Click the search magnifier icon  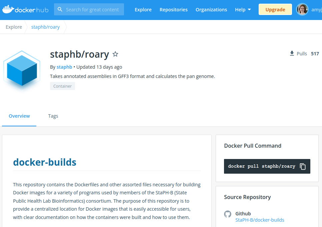[60, 9]
